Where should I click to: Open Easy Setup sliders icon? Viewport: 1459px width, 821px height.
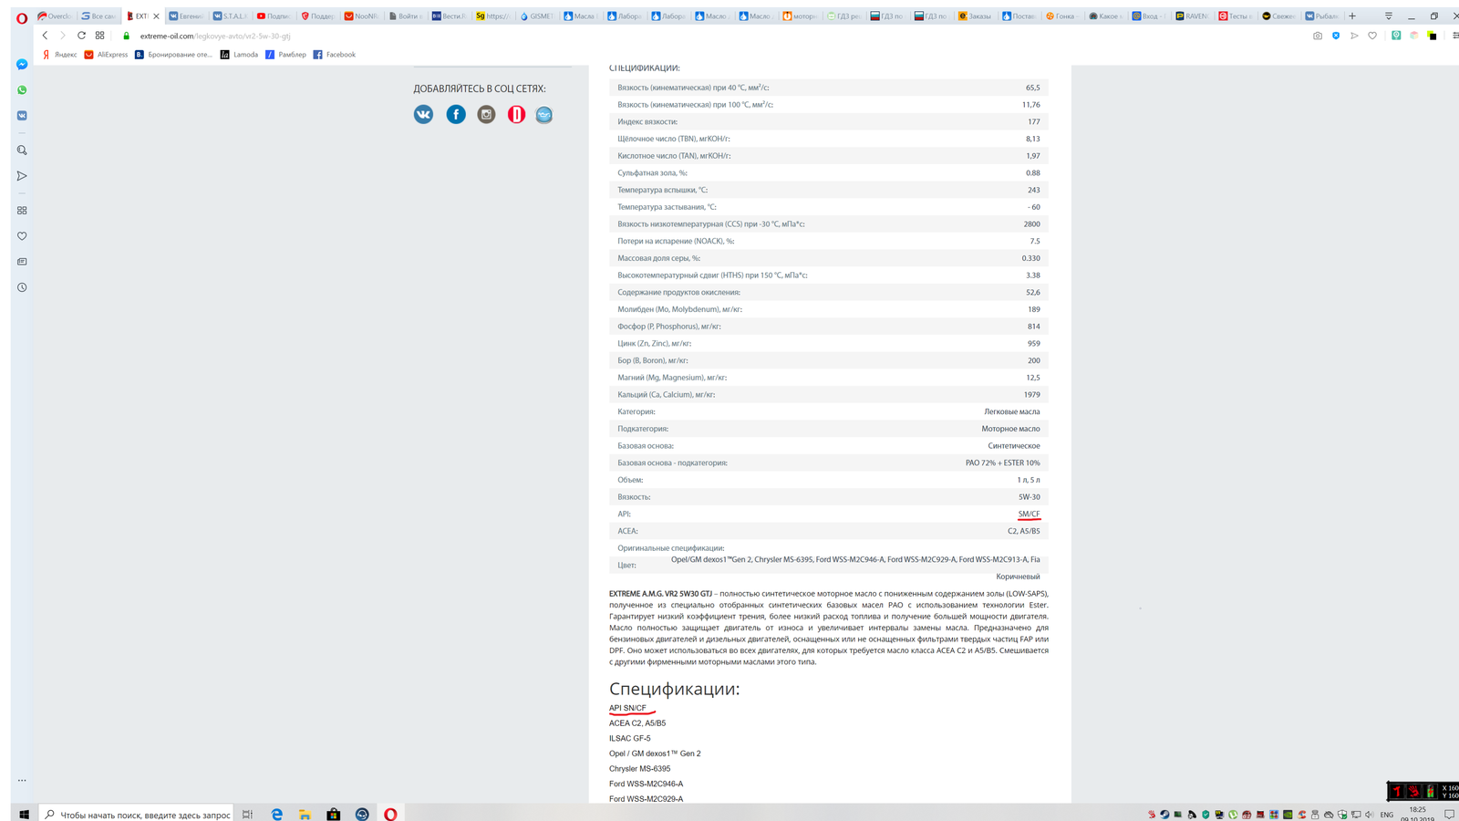(x=1455, y=36)
